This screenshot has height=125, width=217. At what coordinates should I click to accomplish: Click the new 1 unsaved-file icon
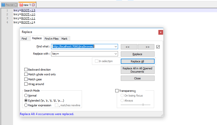pyautogui.click(x=21, y=5)
